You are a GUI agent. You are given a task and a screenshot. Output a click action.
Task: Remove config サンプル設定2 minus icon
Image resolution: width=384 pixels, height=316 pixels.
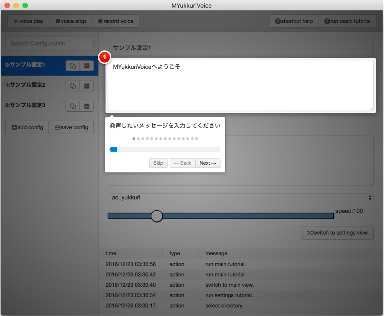click(87, 86)
